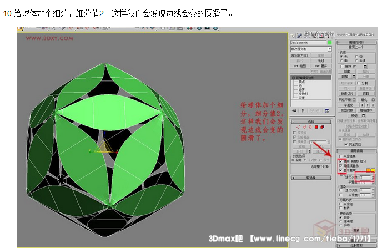Enable the 平滑结果 checkbox
Viewport: 387px width, 248px height.
click(340, 156)
